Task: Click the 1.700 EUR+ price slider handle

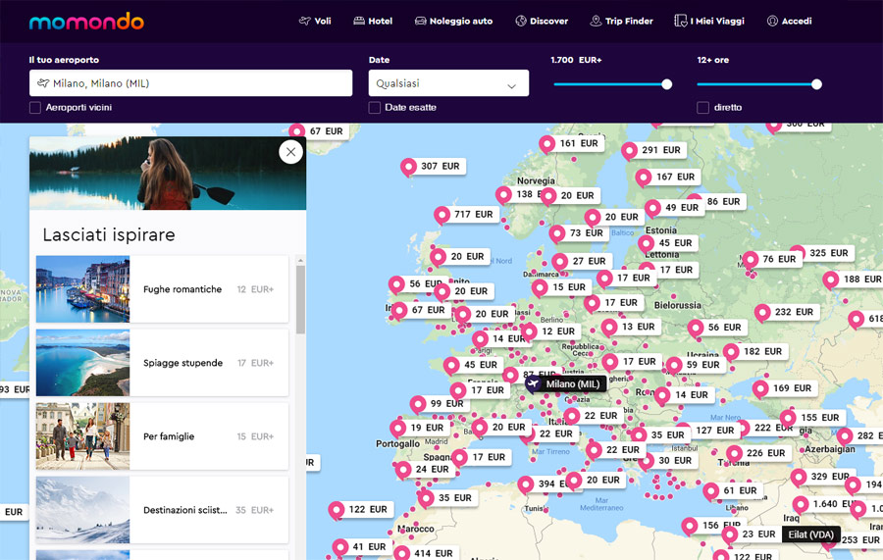Action: pos(667,84)
